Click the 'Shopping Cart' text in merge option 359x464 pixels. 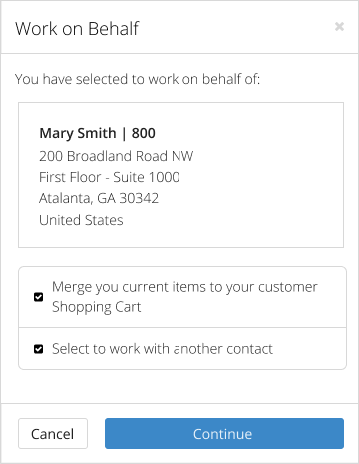click(97, 307)
